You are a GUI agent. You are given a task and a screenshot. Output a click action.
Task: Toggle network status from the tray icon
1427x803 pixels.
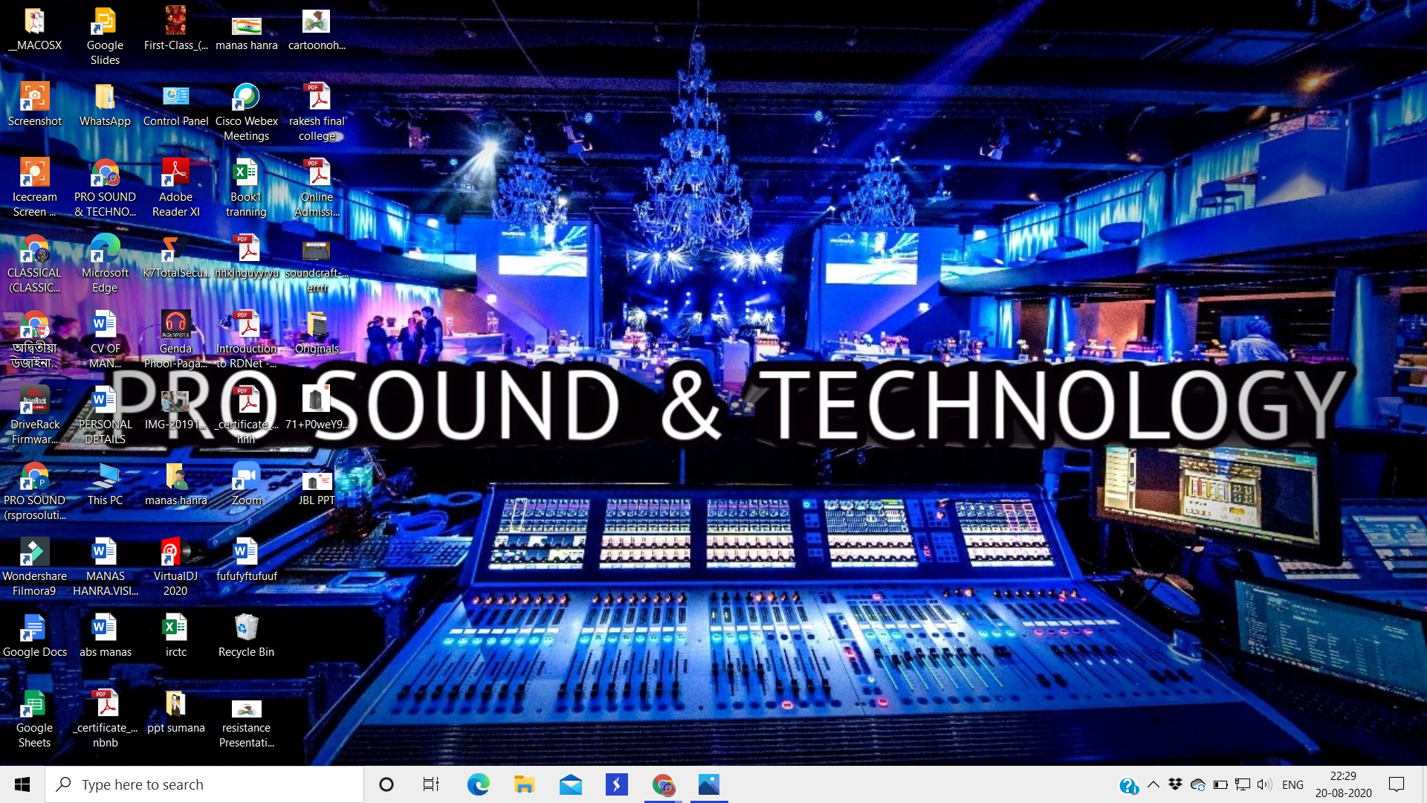click(1242, 784)
